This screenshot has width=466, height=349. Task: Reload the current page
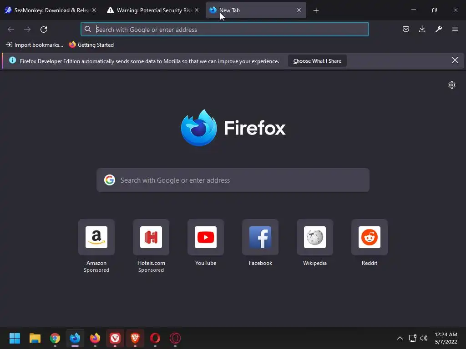click(44, 30)
